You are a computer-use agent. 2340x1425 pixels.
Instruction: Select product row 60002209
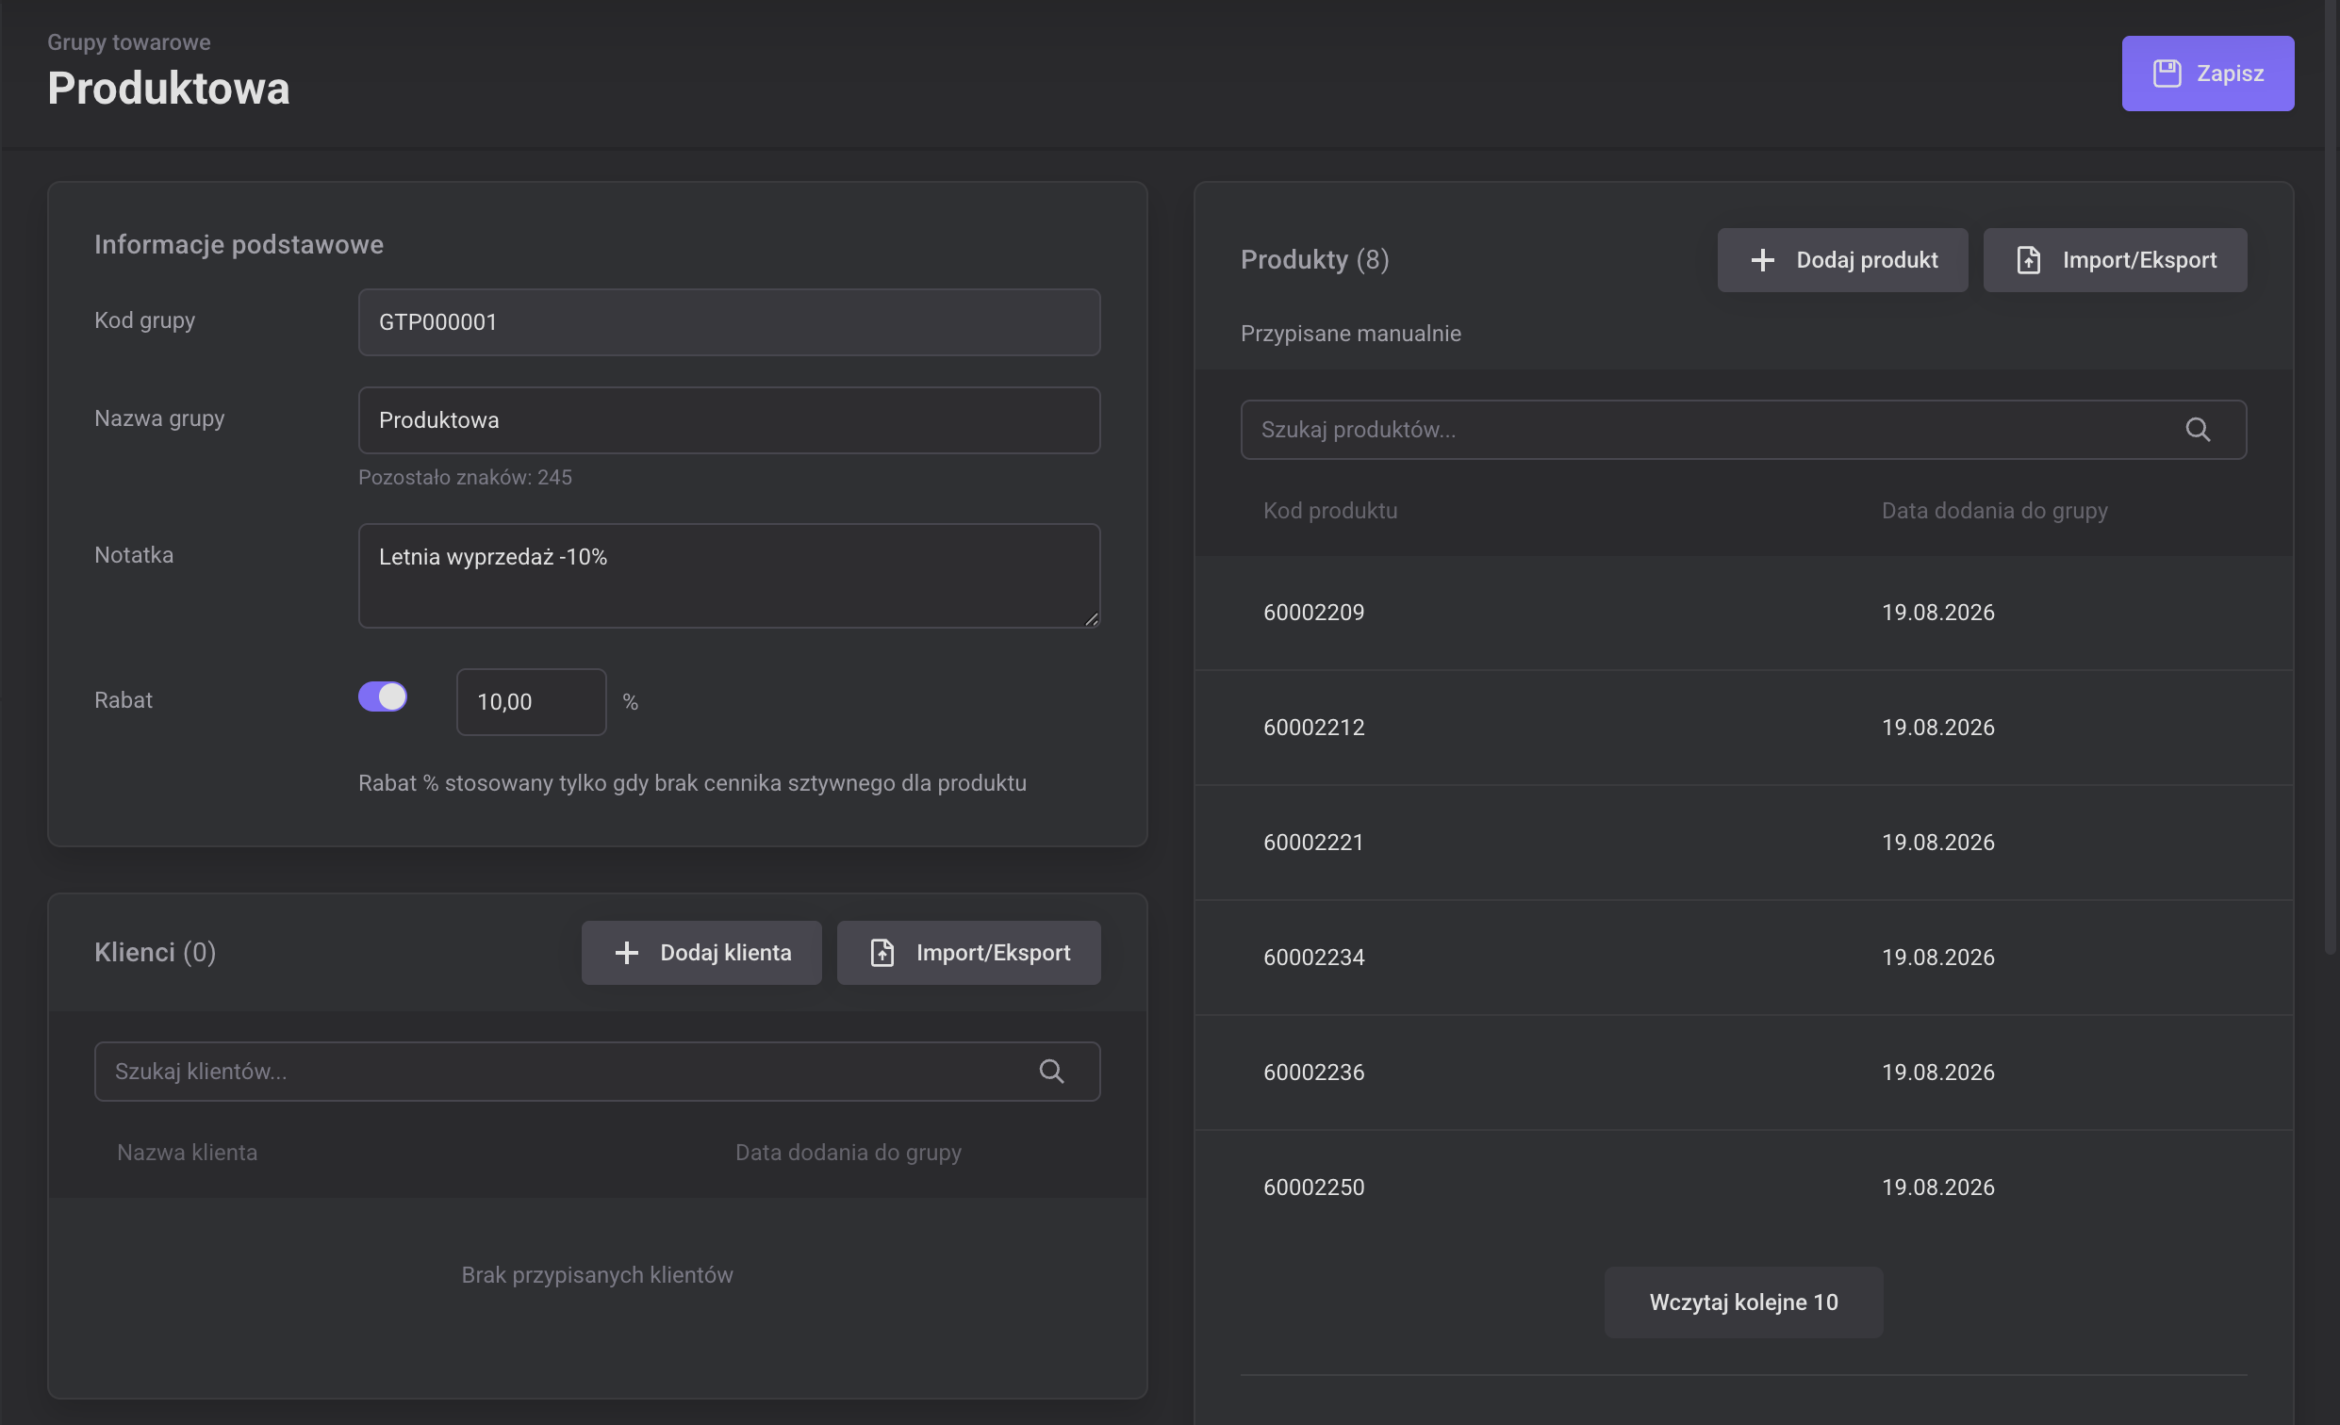pos(1742,613)
